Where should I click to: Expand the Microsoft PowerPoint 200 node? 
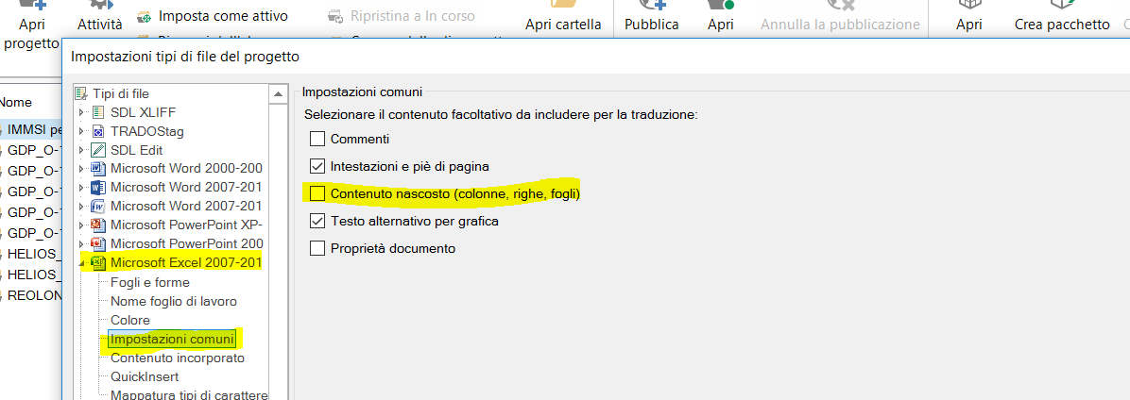[x=81, y=243]
